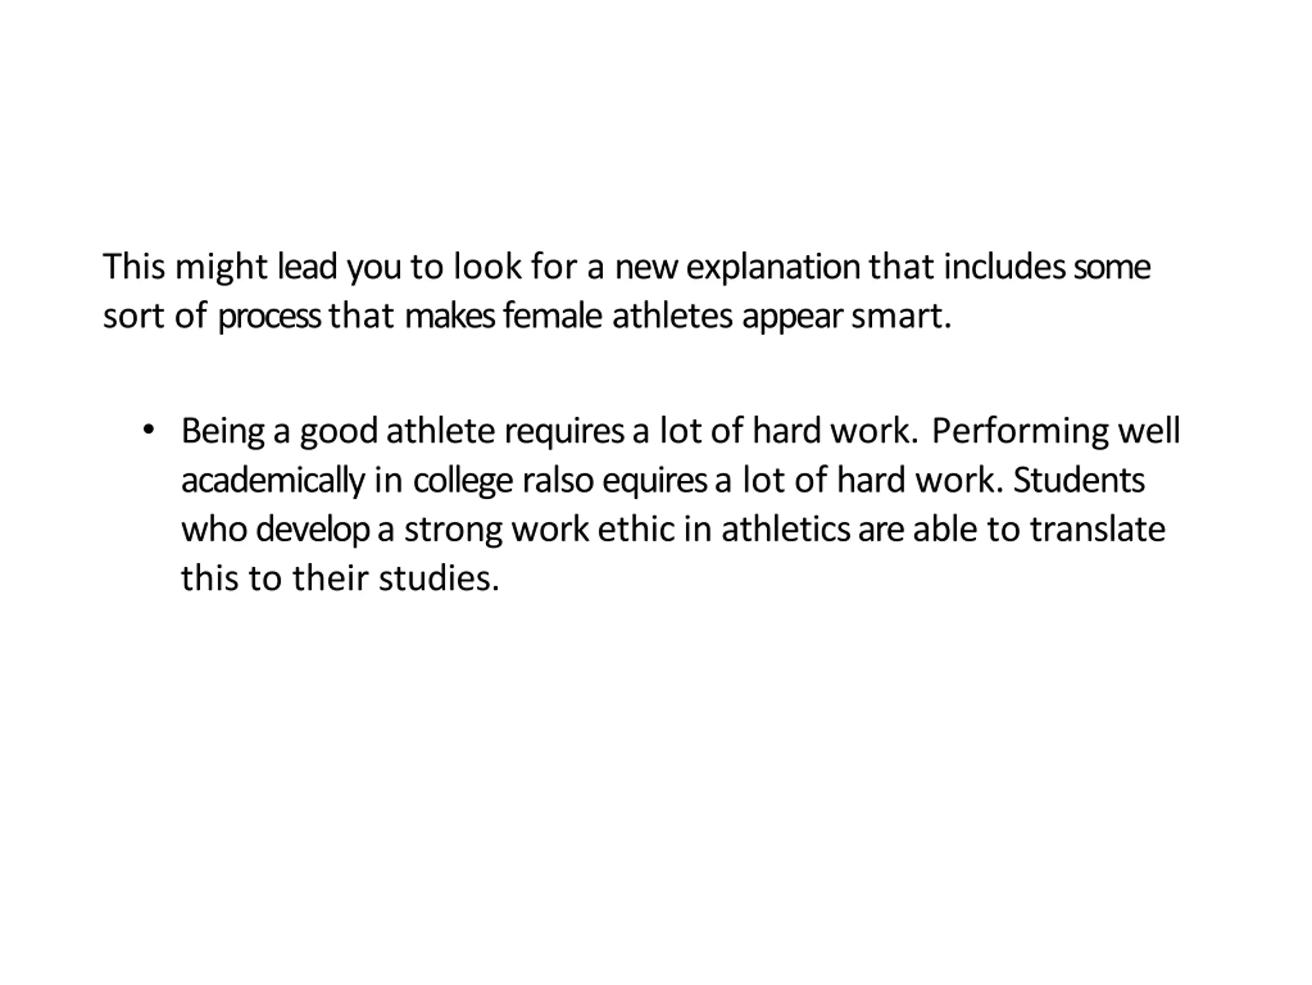1312x985 pixels.
Task: Click the word "athletics"
Action: click(x=785, y=529)
